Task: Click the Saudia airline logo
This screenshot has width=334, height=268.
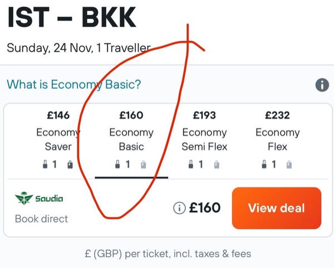Action: click(39, 198)
